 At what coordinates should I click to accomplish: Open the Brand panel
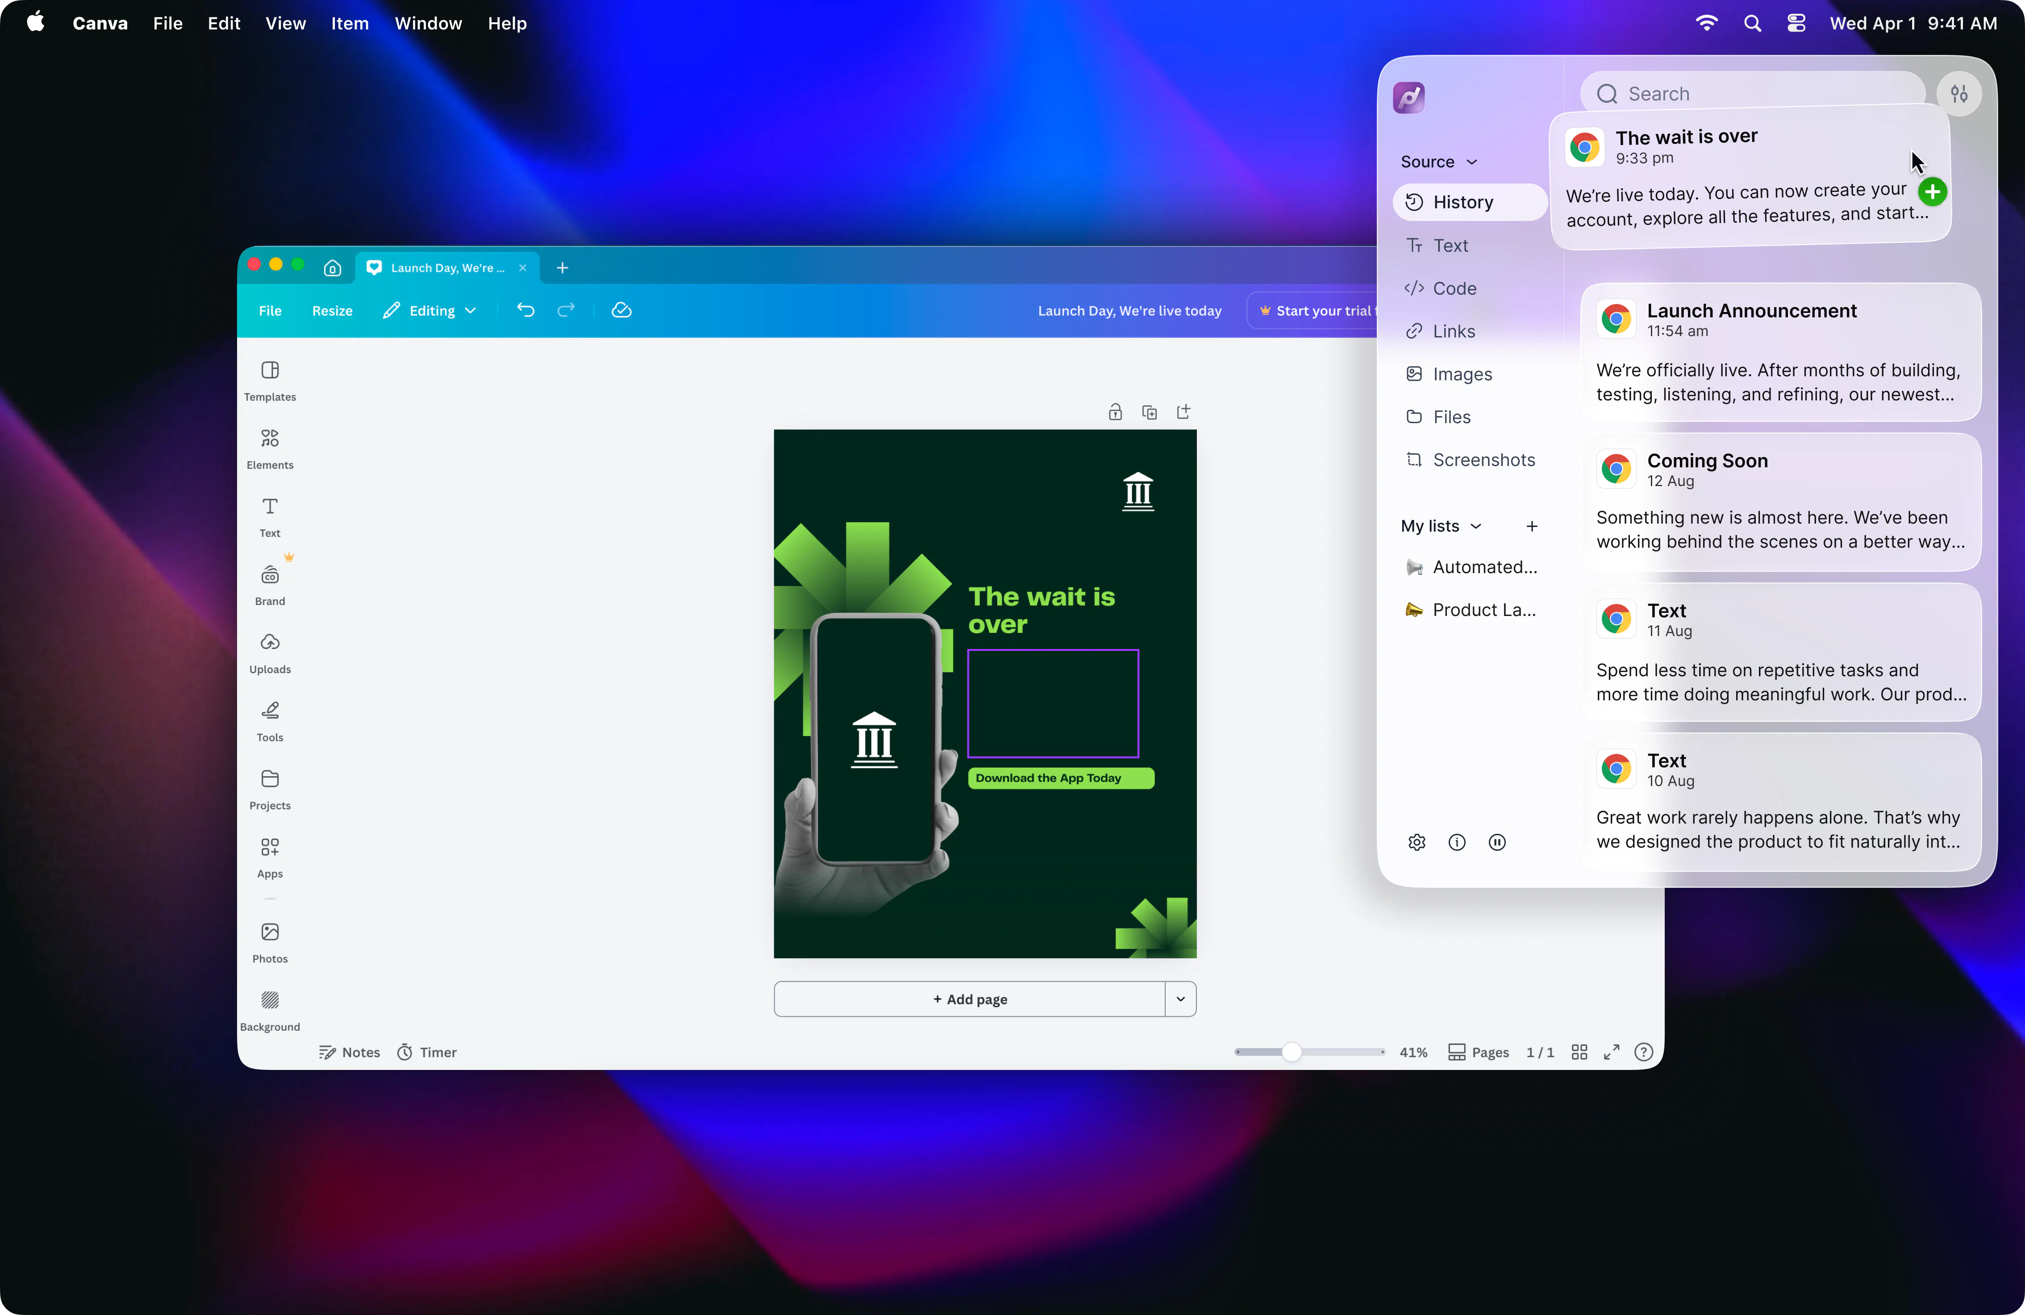270,584
